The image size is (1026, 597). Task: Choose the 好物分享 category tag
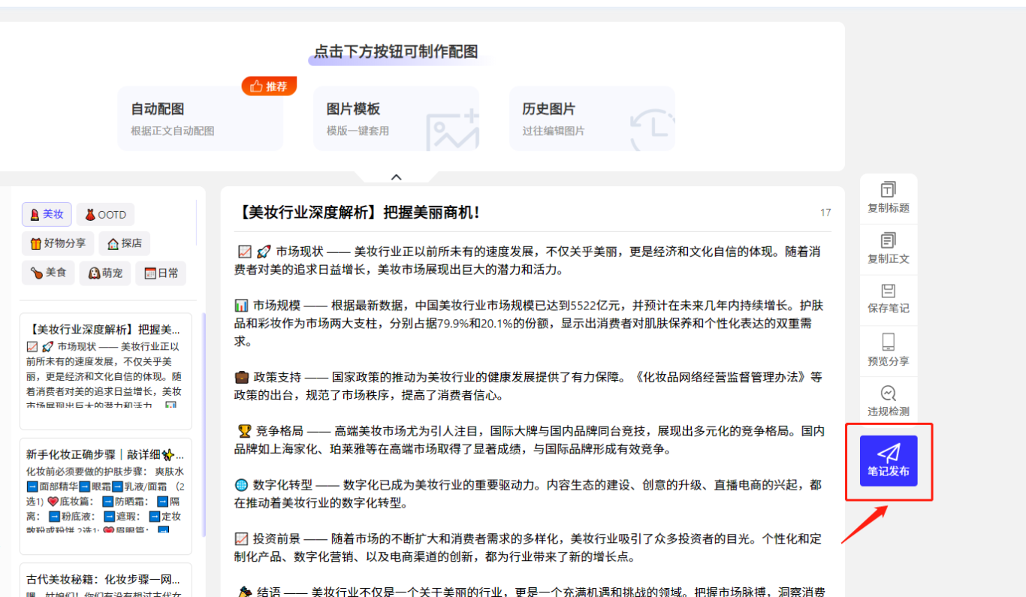[57, 243]
